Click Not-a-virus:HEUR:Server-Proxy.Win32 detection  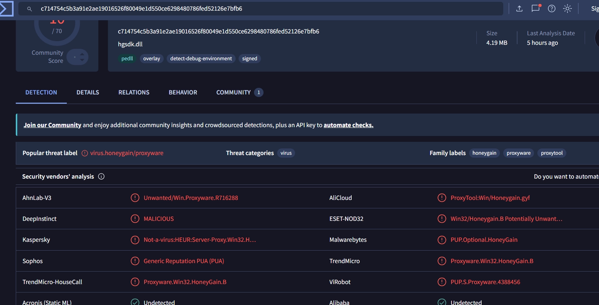[x=200, y=240]
